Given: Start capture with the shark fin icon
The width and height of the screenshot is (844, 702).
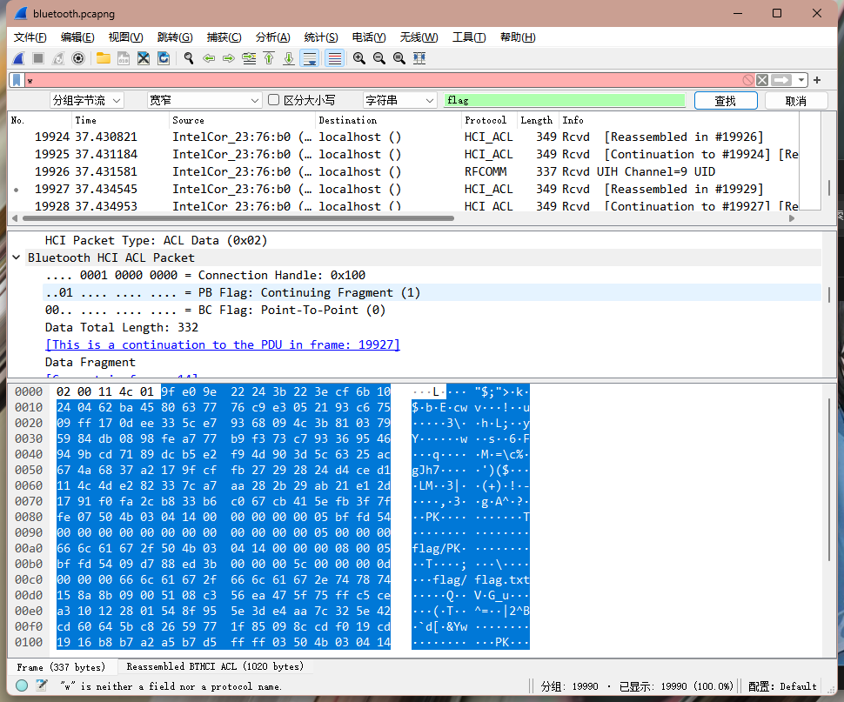Looking at the screenshot, I should click(18, 58).
